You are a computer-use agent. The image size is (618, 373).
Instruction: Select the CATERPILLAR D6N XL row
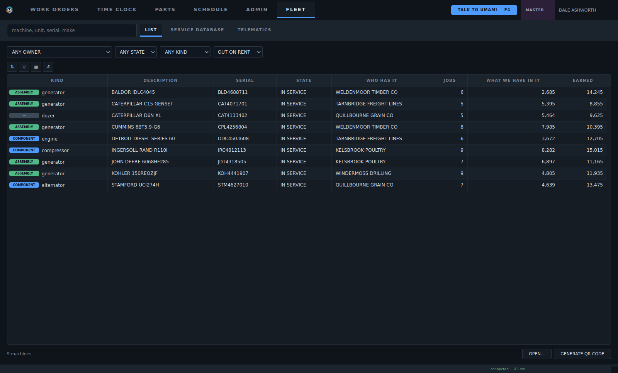pyautogui.click(x=307, y=115)
